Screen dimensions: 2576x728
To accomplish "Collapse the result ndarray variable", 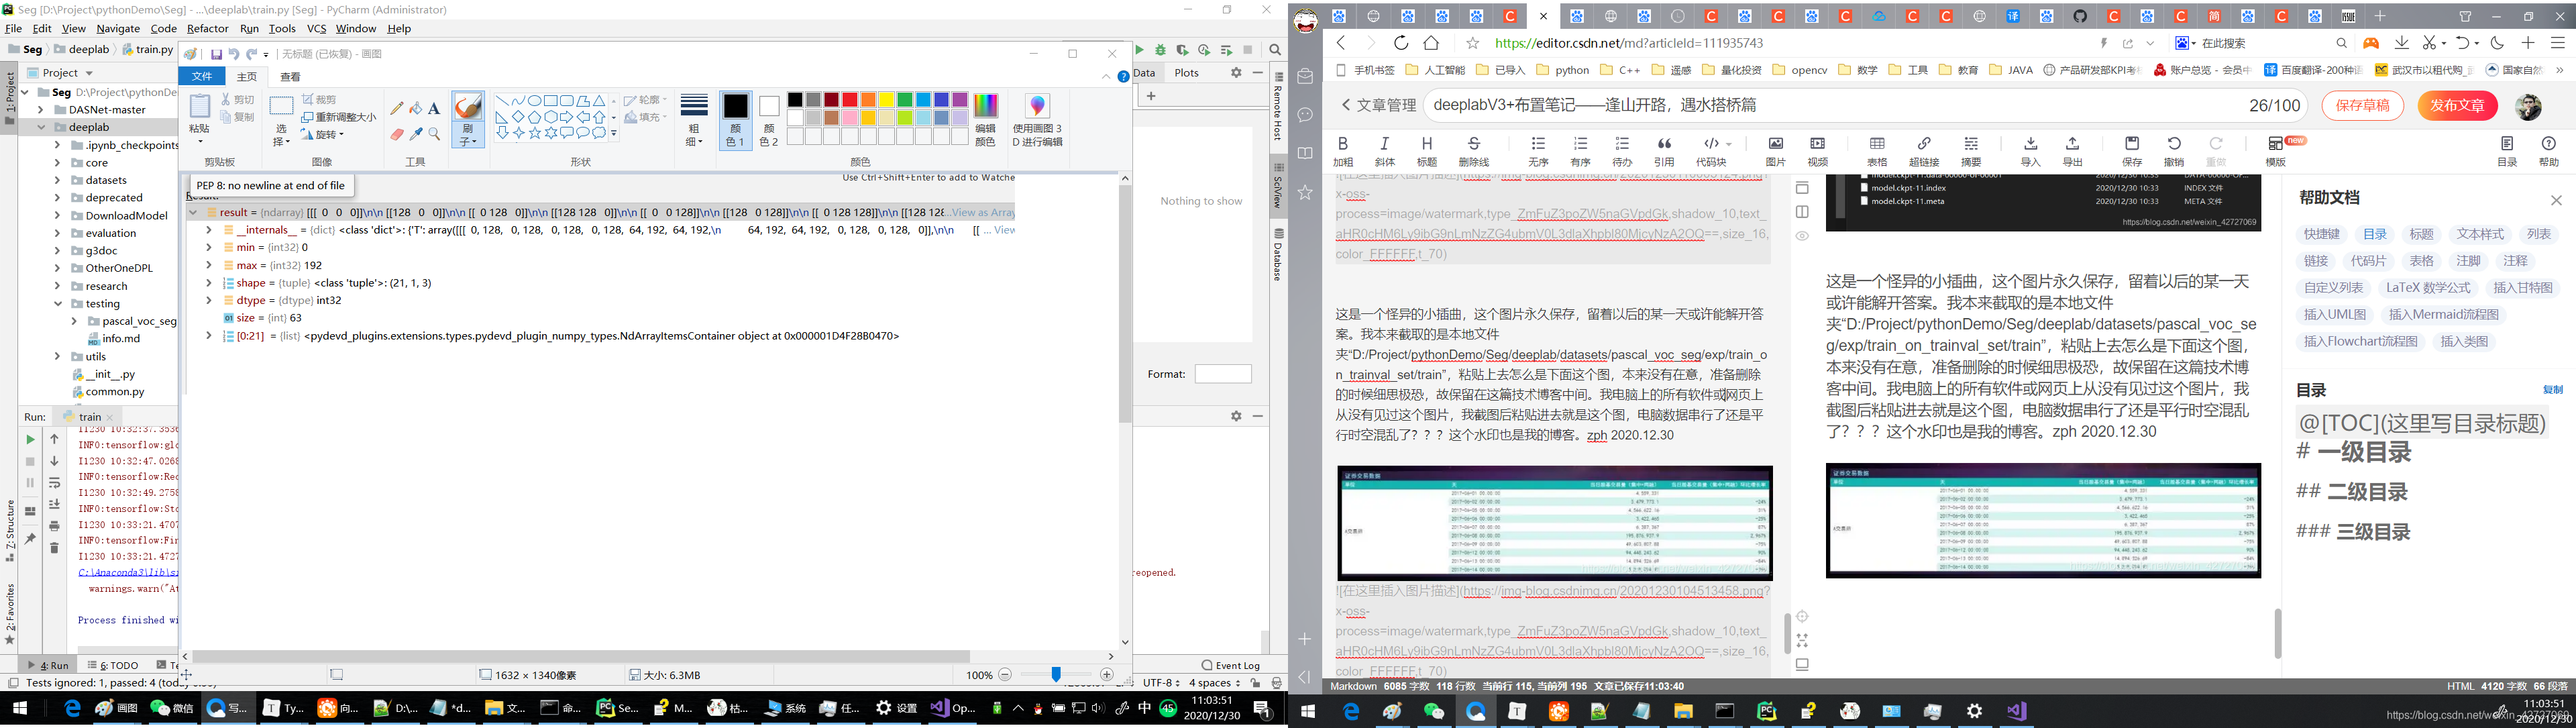I will 193,212.
